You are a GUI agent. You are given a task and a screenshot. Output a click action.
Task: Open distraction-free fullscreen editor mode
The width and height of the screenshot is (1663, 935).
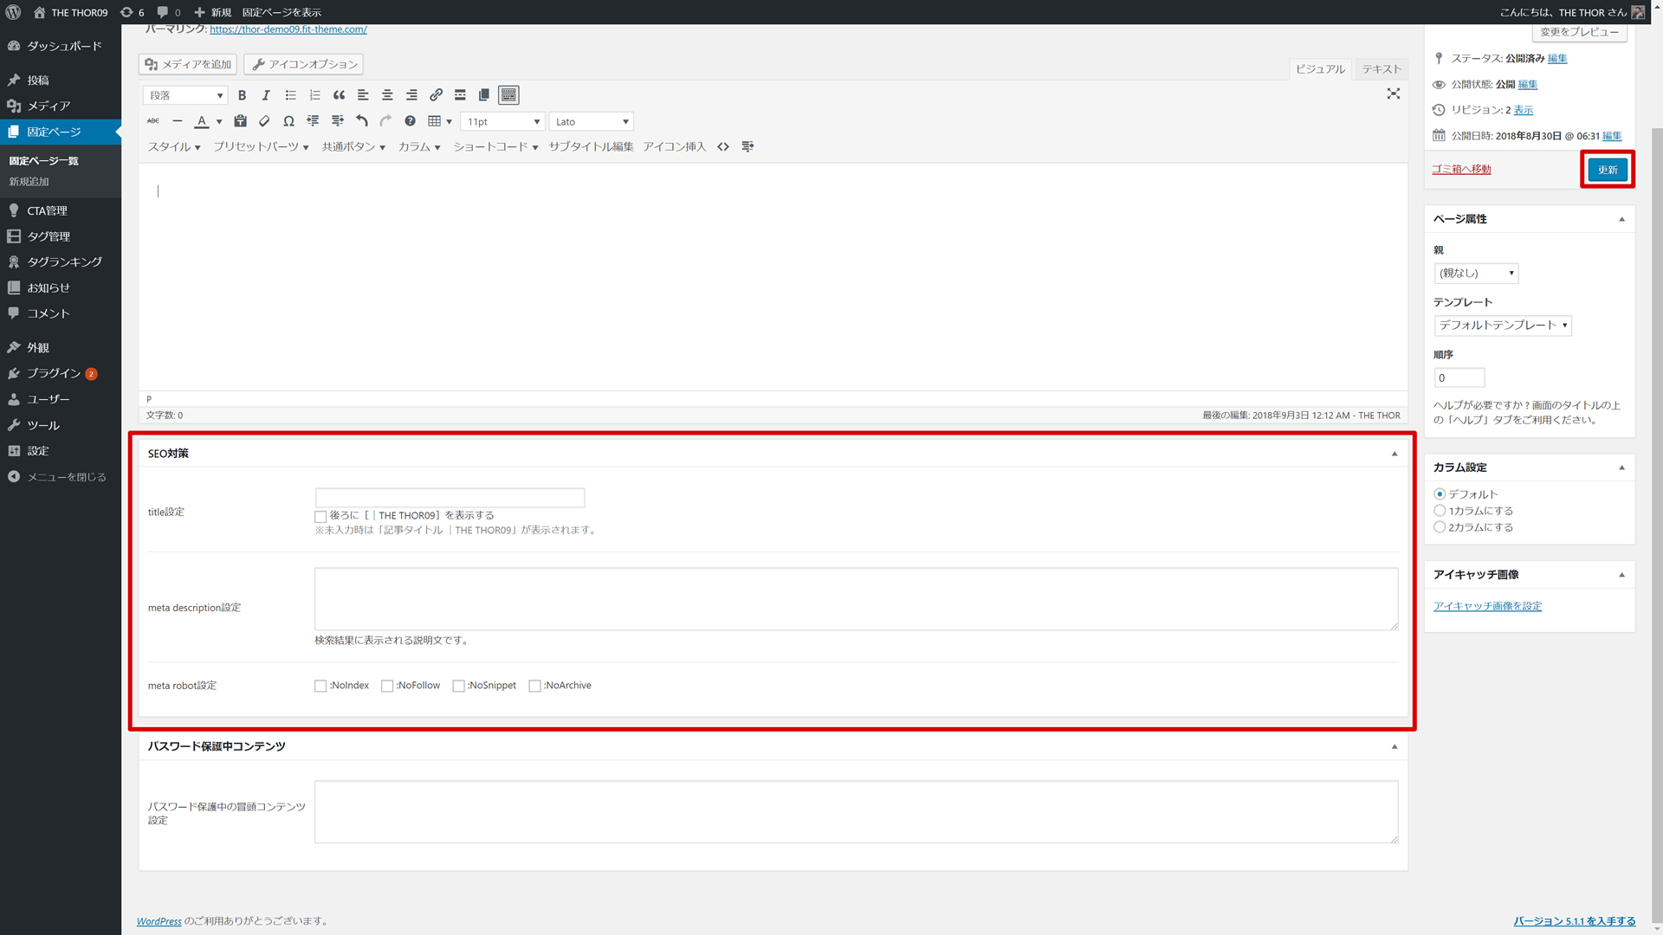click(1393, 93)
